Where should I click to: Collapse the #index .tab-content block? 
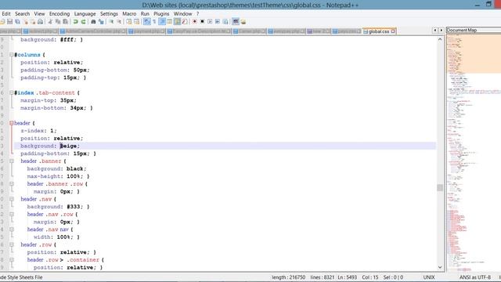click(x=12, y=92)
